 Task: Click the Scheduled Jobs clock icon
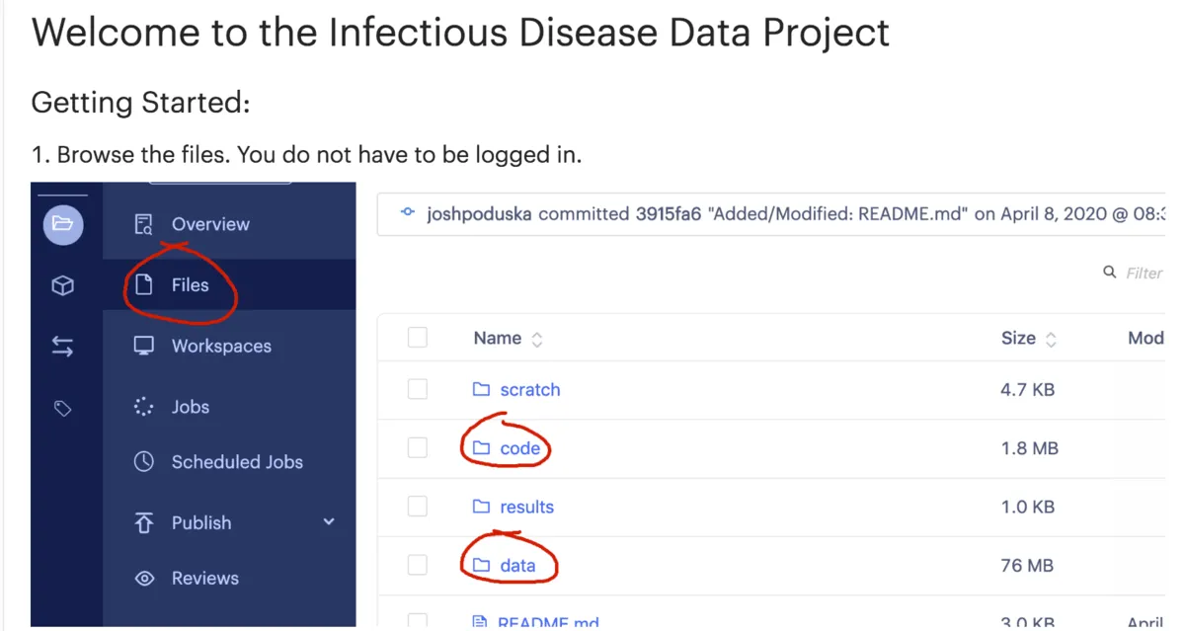pos(144,461)
